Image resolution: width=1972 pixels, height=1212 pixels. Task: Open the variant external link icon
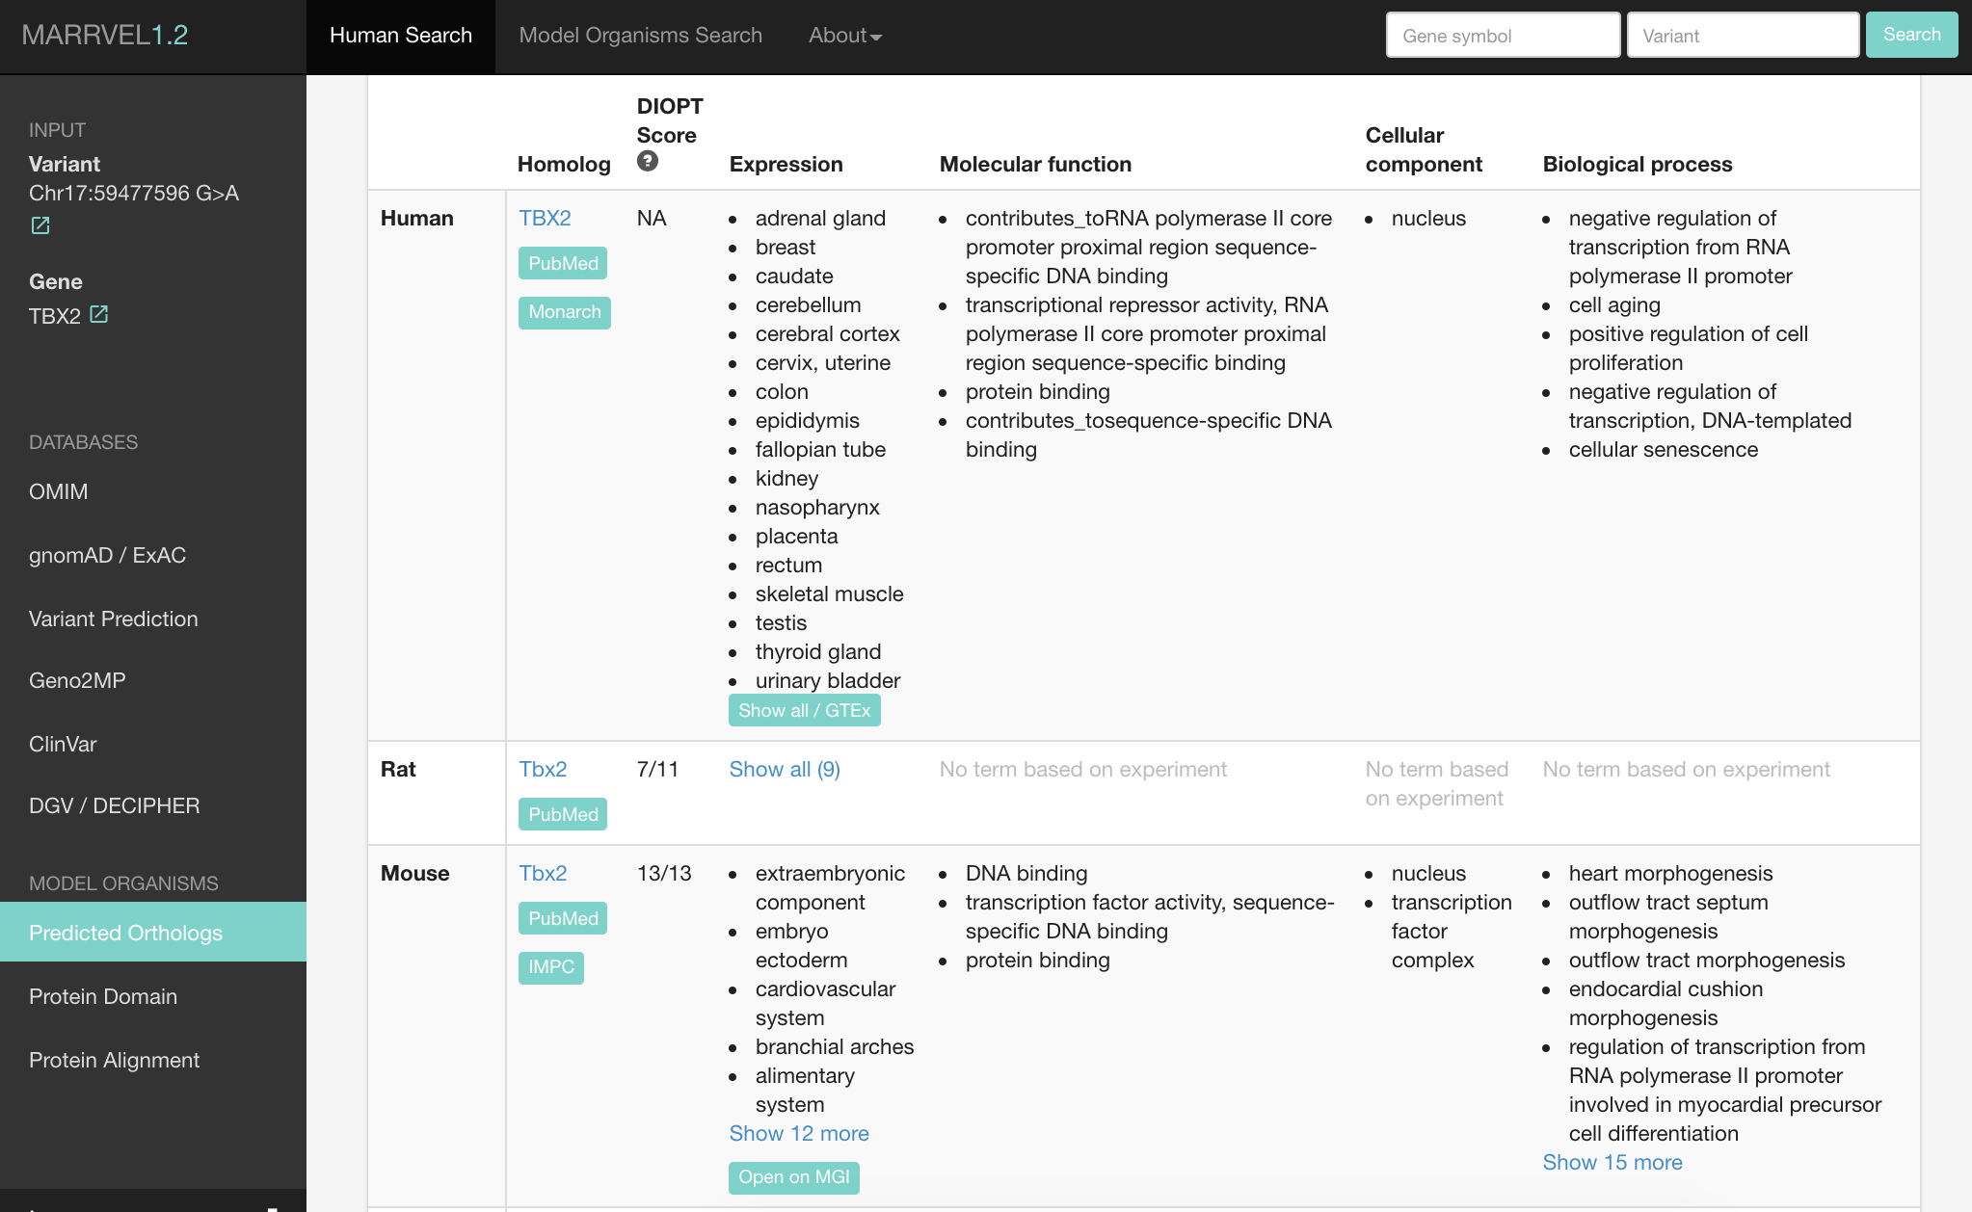[40, 225]
